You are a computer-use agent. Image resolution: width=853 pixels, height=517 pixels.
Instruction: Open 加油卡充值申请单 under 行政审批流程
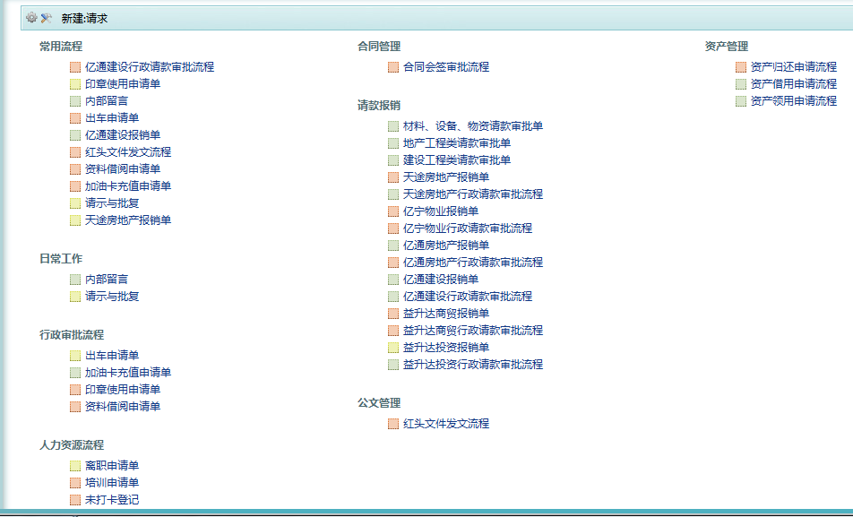point(128,372)
